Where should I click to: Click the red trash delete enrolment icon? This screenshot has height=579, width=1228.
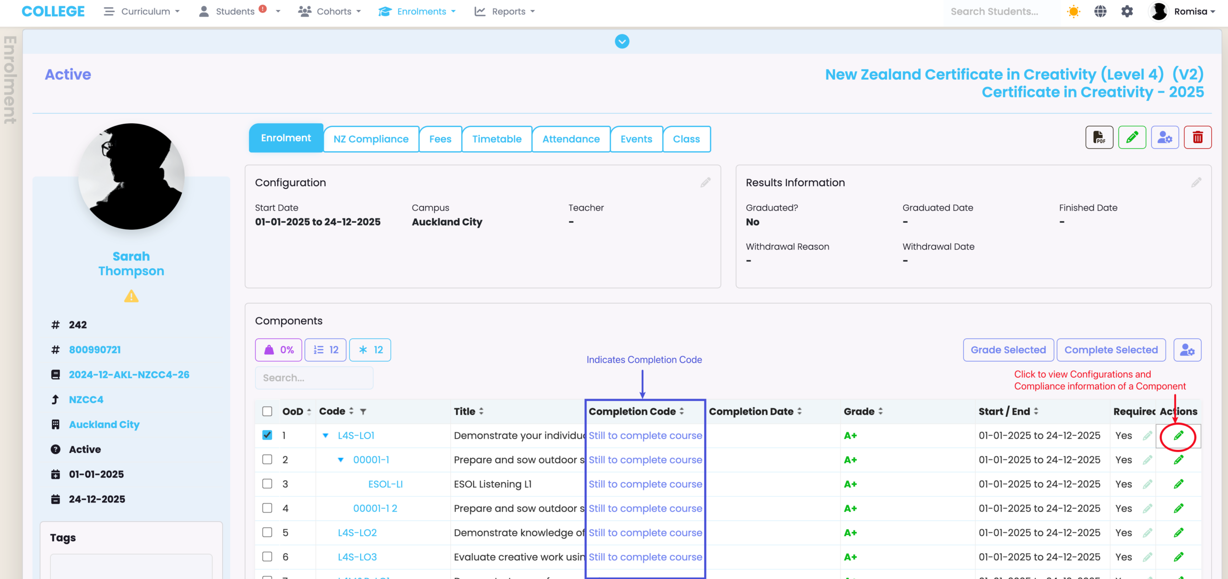pyautogui.click(x=1197, y=138)
